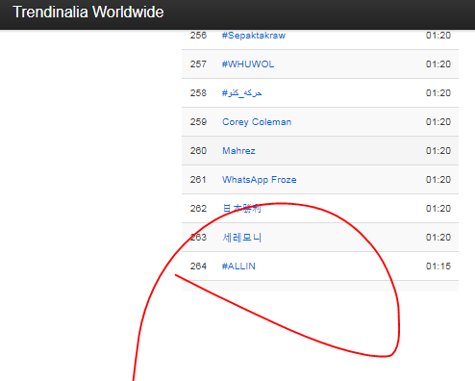The width and height of the screenshot is (475, 381).
Task: Open the WhatsApp Froze trend
Action: [260, 180]
